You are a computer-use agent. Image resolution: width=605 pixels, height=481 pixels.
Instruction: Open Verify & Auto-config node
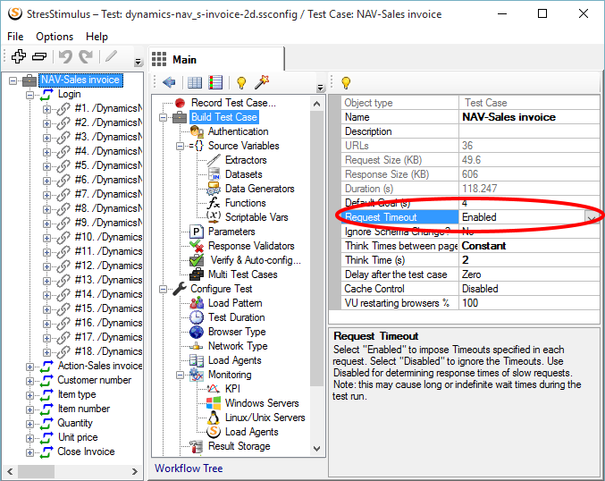[x=256, y=260]
